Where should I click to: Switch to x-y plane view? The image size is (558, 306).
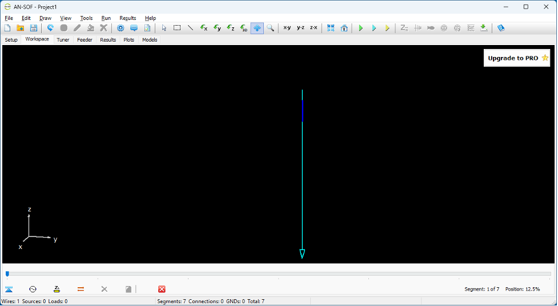coord(287,28)
